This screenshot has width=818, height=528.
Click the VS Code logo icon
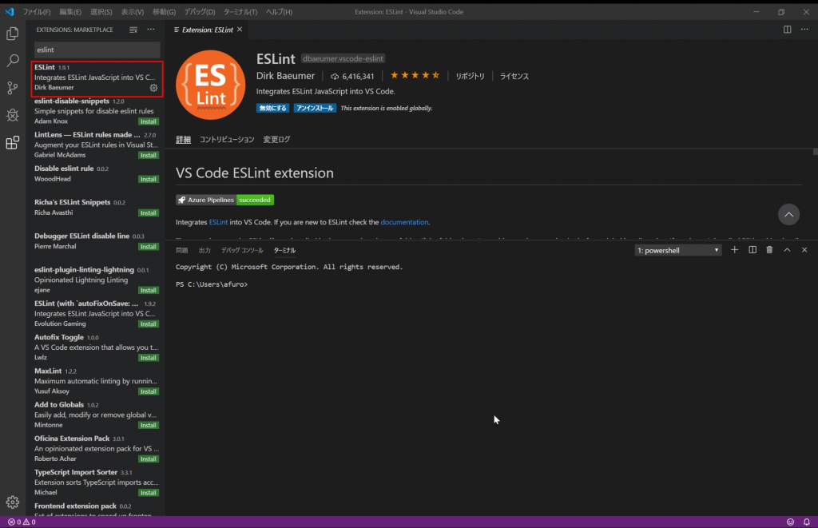[x=10, y=11]
